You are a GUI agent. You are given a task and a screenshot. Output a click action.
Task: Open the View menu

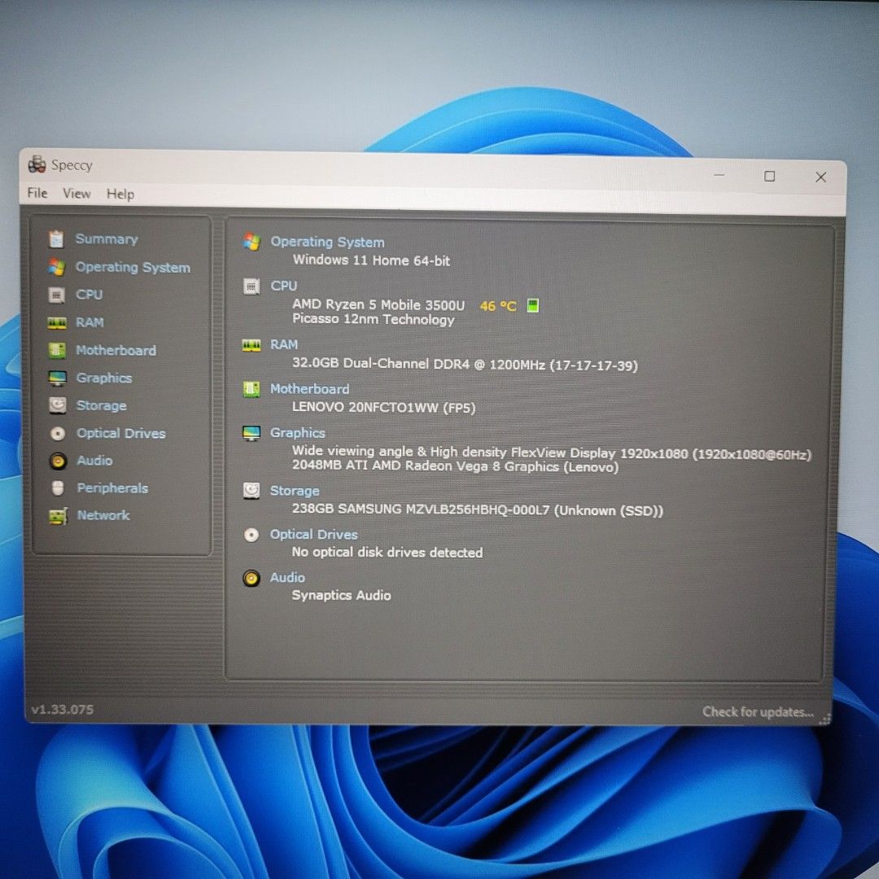(x=77, y=194)
